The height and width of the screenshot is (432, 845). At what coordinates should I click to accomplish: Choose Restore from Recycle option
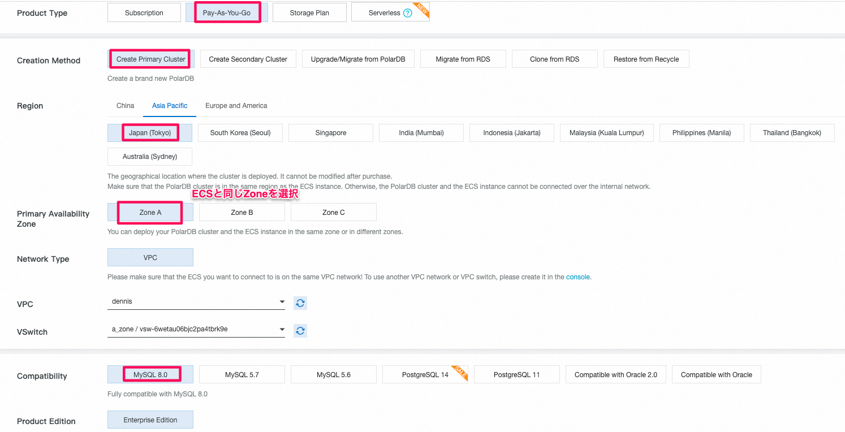pos(646,59)
